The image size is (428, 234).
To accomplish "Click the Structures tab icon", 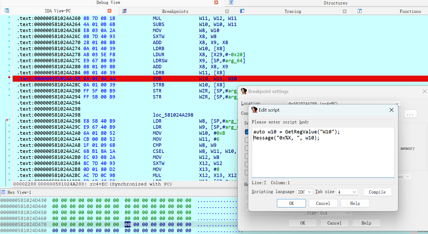I will [231, 3].
